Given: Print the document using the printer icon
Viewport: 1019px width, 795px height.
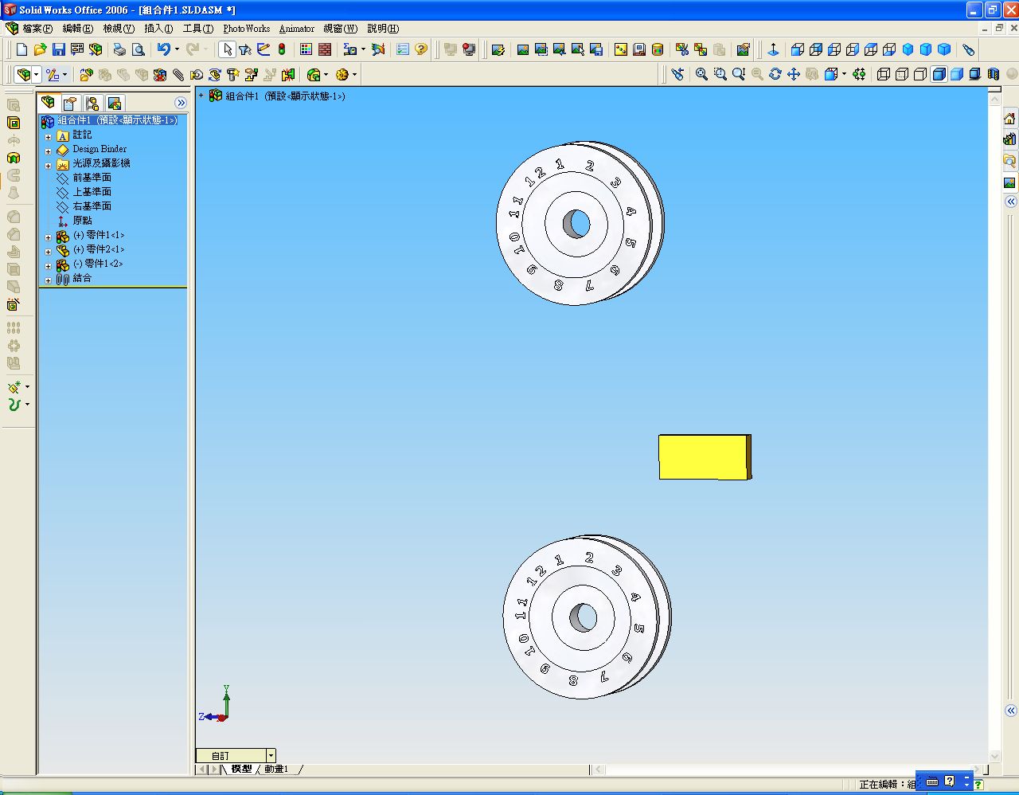Looking at the screenshot, I should [x=119, y=49].
